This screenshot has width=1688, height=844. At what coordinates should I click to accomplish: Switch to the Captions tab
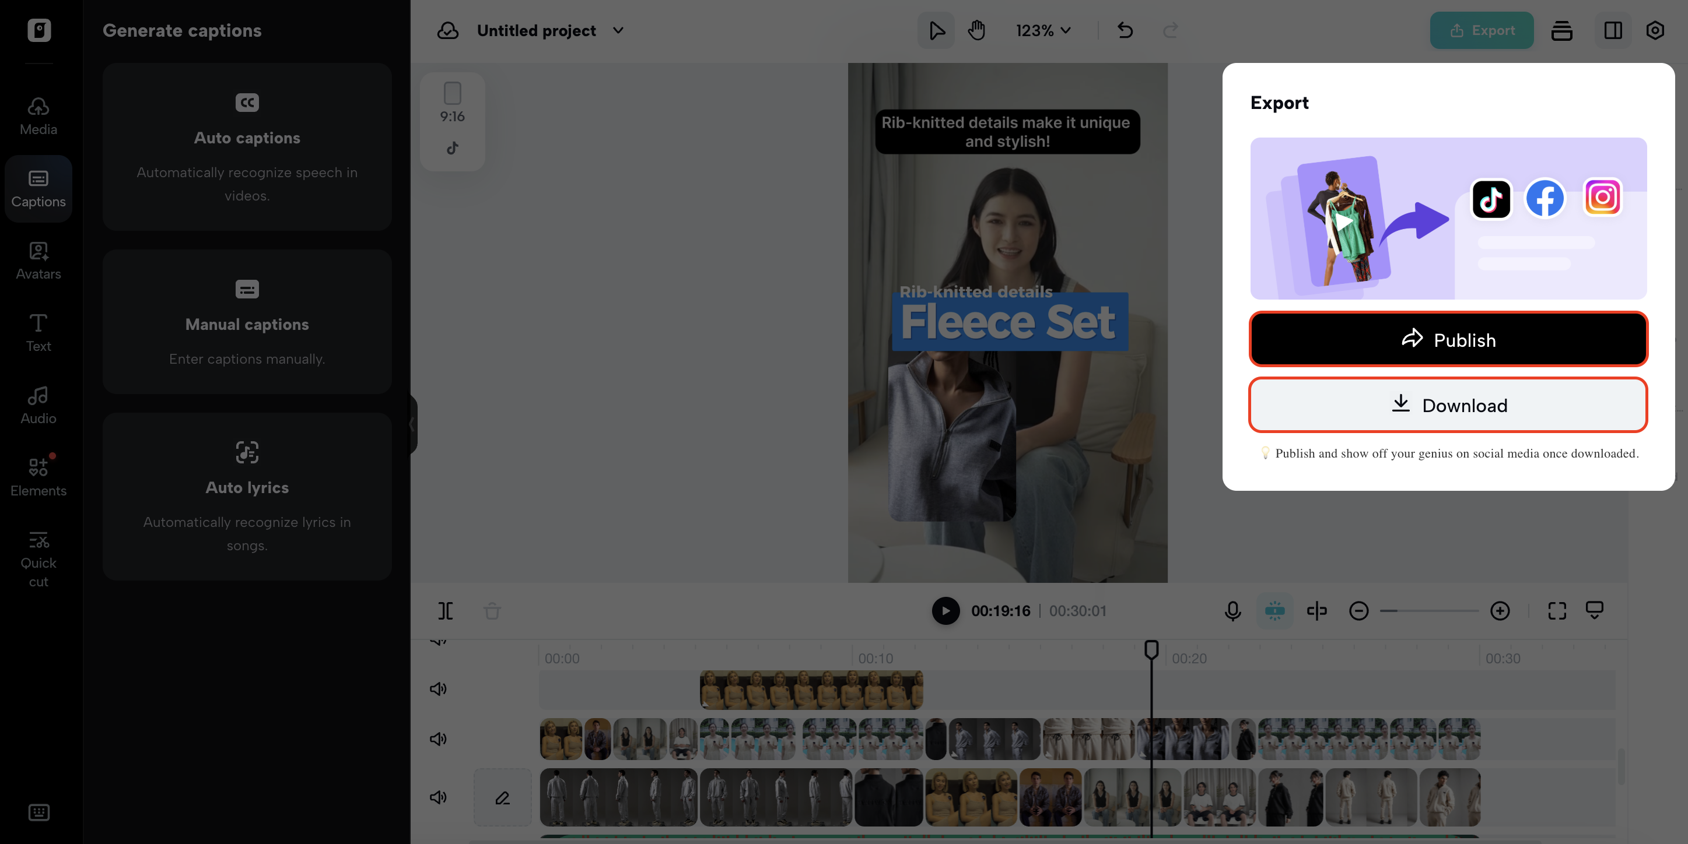coord(37,188)
